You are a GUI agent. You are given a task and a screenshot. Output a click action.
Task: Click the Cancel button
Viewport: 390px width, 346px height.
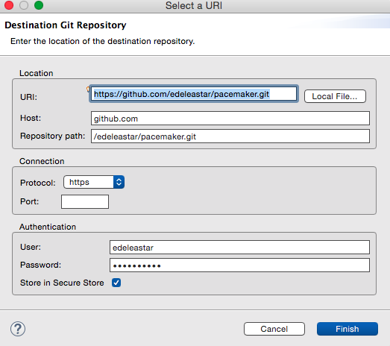274,329
